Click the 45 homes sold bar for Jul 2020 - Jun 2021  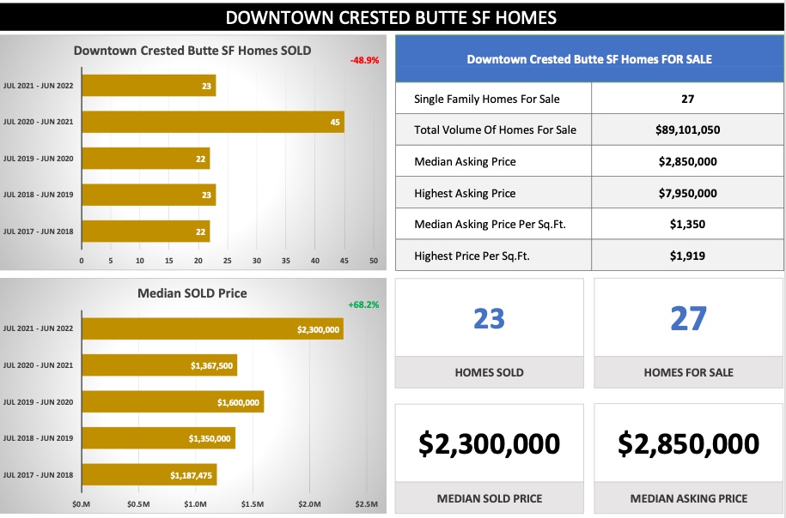pyautogui.click(x=212, y=122)
